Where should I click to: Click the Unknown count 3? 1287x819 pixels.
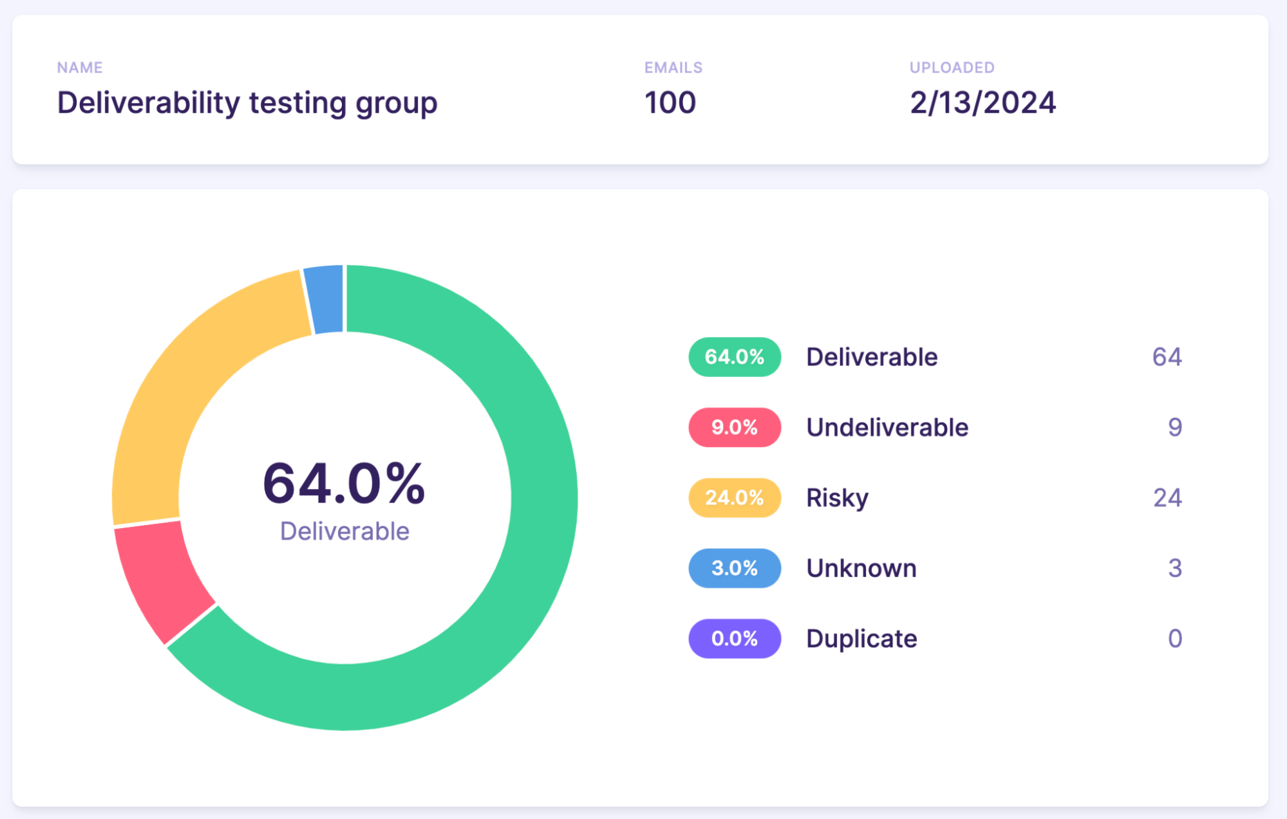[x=1175, y=568]
